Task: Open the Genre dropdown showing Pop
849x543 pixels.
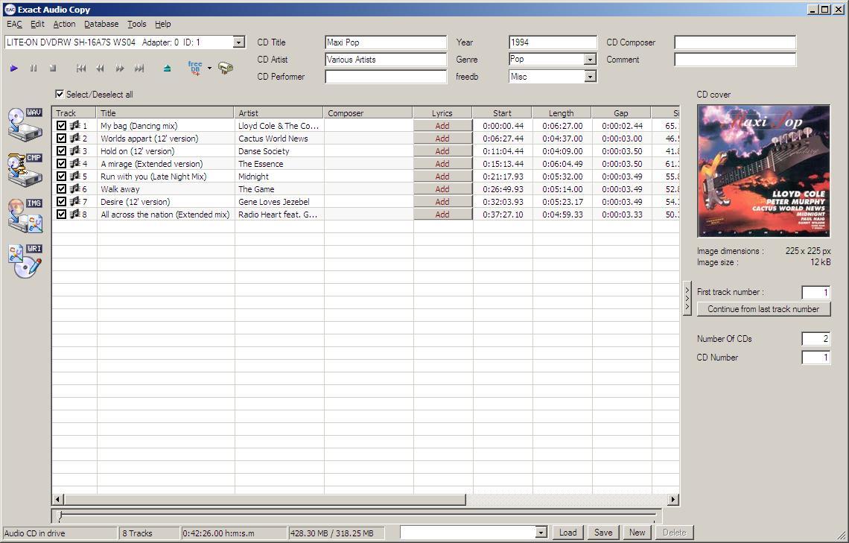Action: tap(590, 60)
